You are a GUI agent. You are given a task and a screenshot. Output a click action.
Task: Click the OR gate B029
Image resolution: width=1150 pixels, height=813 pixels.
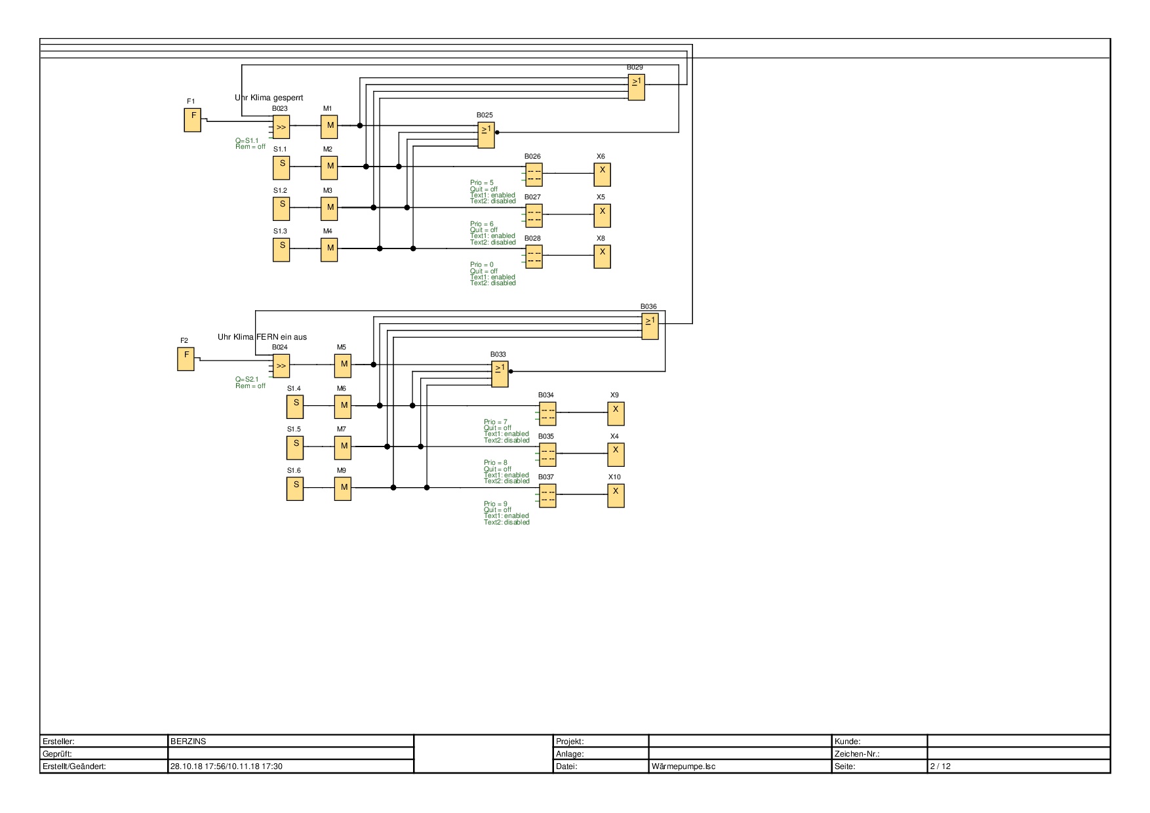click(x=636, y=88)
